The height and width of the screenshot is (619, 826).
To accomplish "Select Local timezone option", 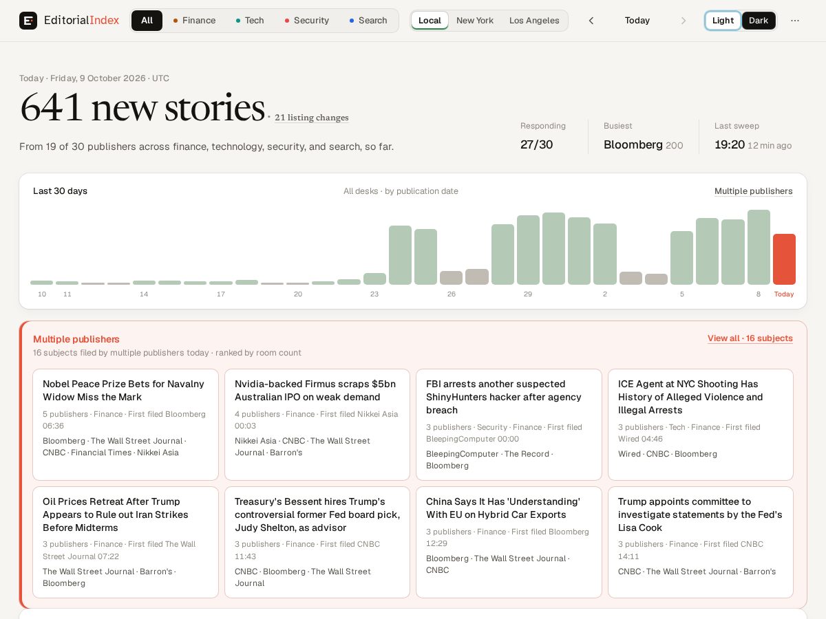I will click(430, 21).
